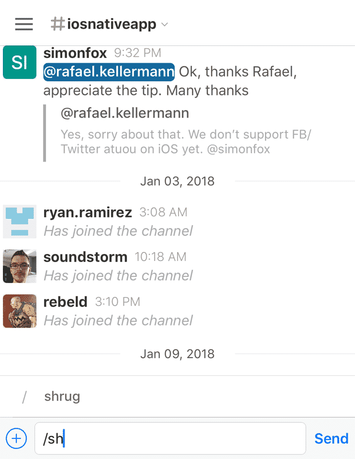Focus the message input field
This screenshot has height=459, width=355.
170,438
